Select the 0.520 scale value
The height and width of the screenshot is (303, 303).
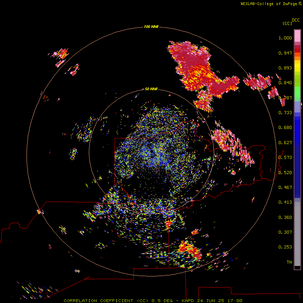(285, 173)
